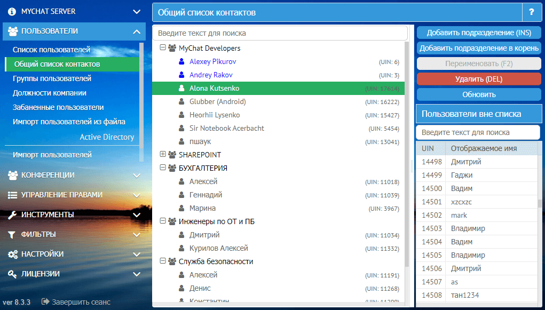Click the contacts search text field

coord(280,33)
